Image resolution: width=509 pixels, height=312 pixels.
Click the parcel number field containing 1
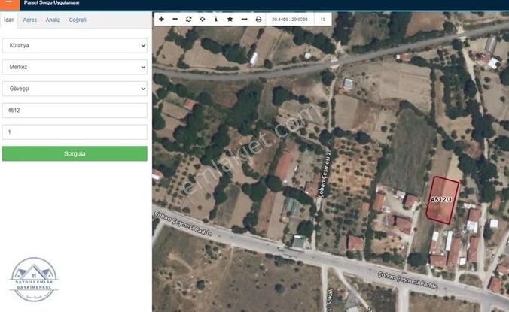click(75, 132)
